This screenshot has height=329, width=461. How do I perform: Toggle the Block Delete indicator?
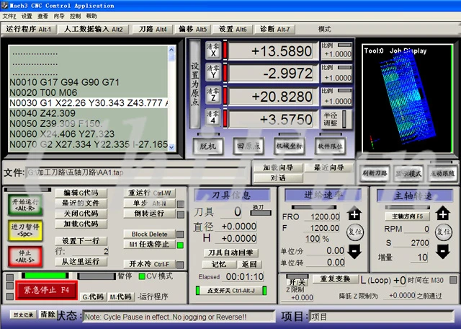180,234
